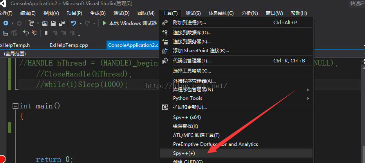Click the Open File folder icon
The image size is (365, 163).
pos(45,23)
